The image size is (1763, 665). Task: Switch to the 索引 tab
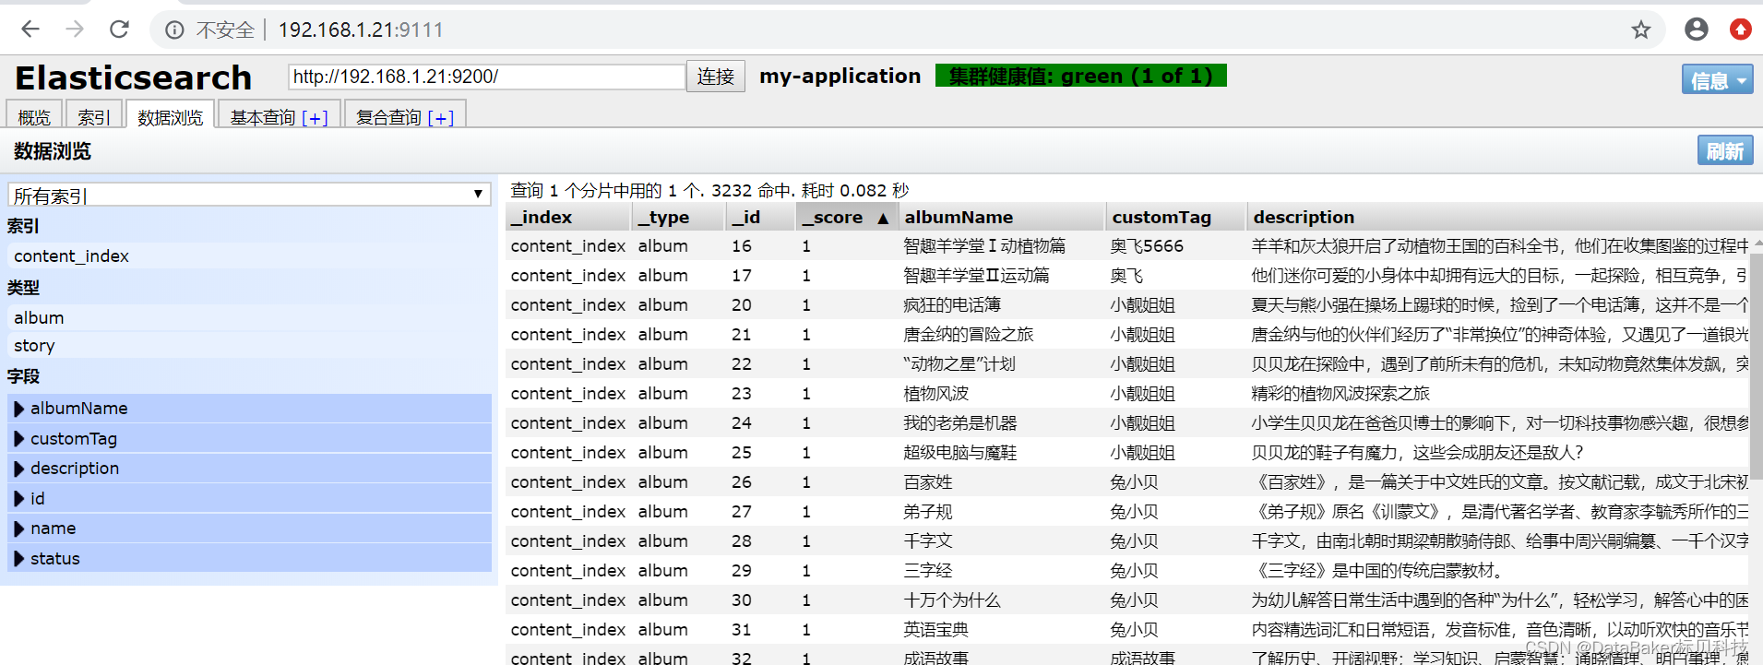pos(93,117)
